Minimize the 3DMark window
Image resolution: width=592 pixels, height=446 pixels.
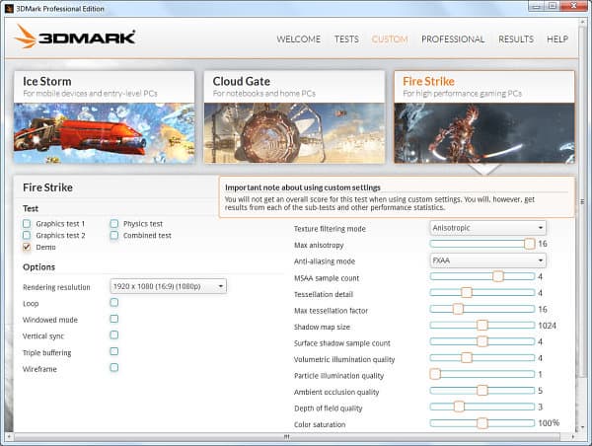(536, 6)
